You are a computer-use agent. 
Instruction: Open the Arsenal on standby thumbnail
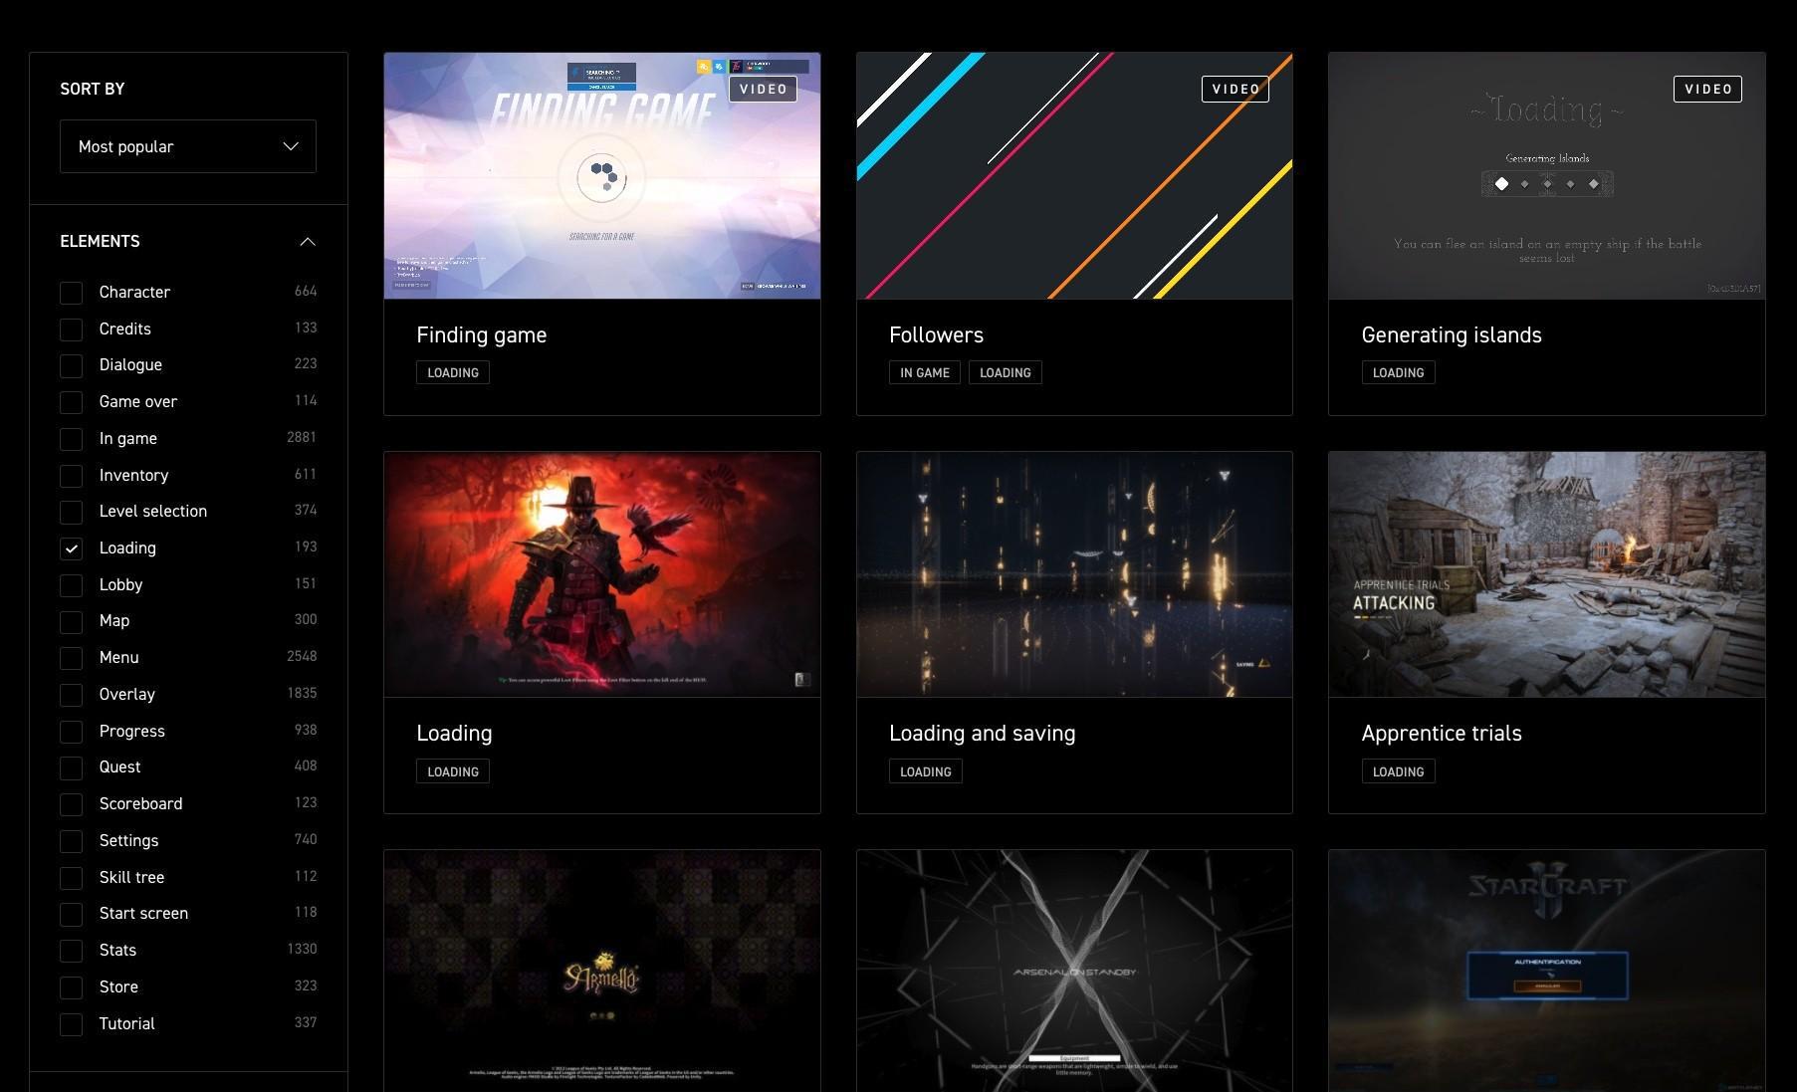[x=1074, y=971]
